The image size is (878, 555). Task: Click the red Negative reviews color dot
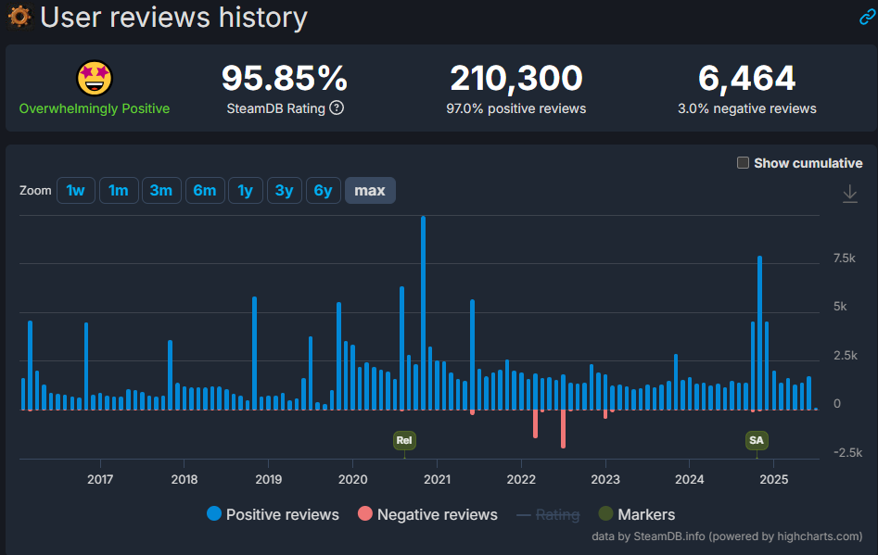point(365,513)
